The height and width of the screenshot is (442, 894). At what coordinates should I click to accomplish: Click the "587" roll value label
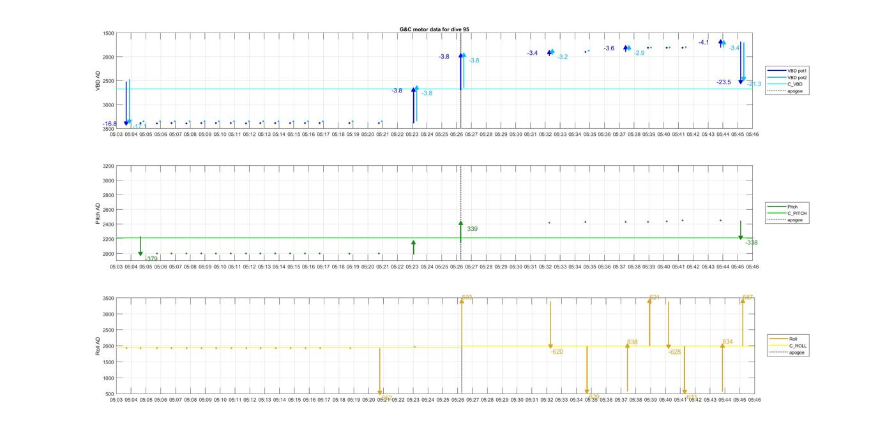tap(748, 297)
